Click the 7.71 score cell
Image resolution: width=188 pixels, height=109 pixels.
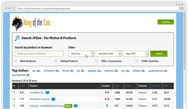click(x=22, y=99)
